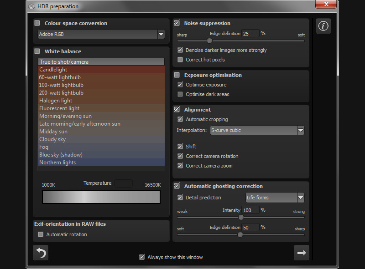Toggle Alignment checkbox
This screenshot has width=365, height=269.
[x=177, y=109]
